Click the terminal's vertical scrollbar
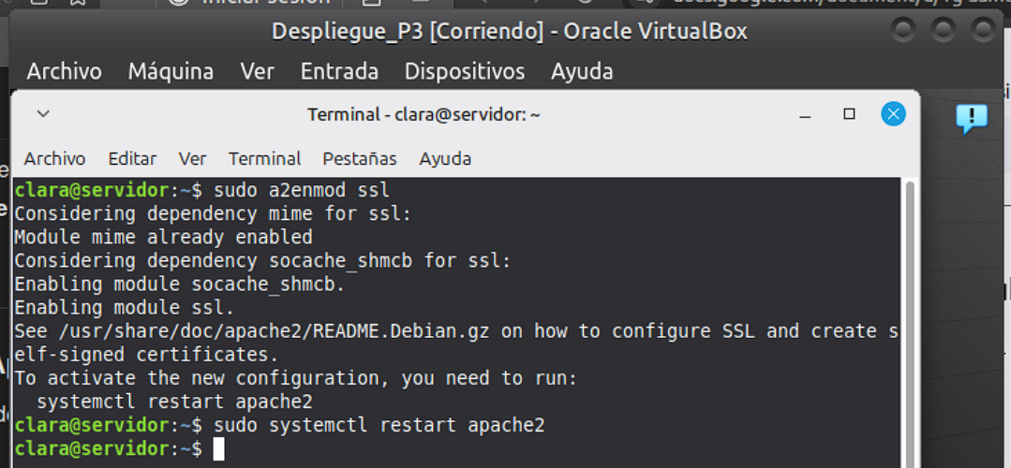Viewport: 1011px width, 468px height. pos(909,318)
